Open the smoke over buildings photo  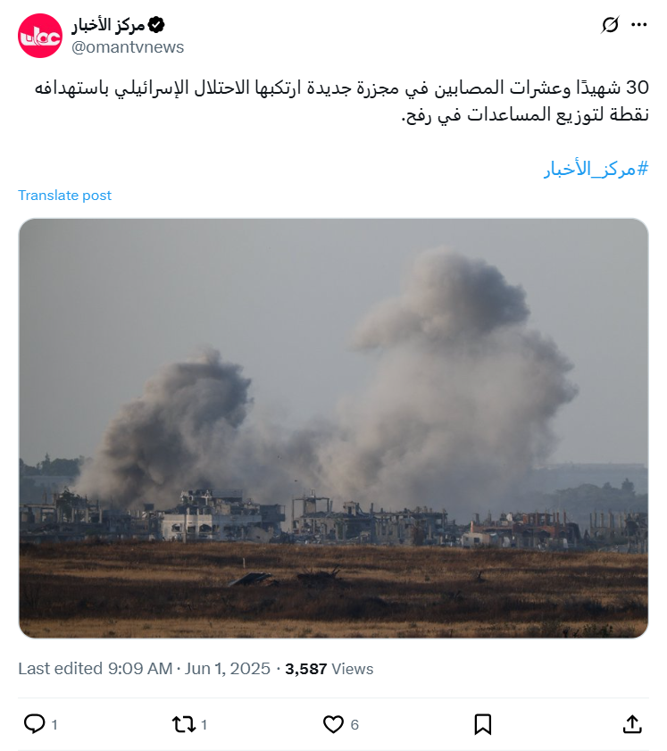tap(333, 428)
